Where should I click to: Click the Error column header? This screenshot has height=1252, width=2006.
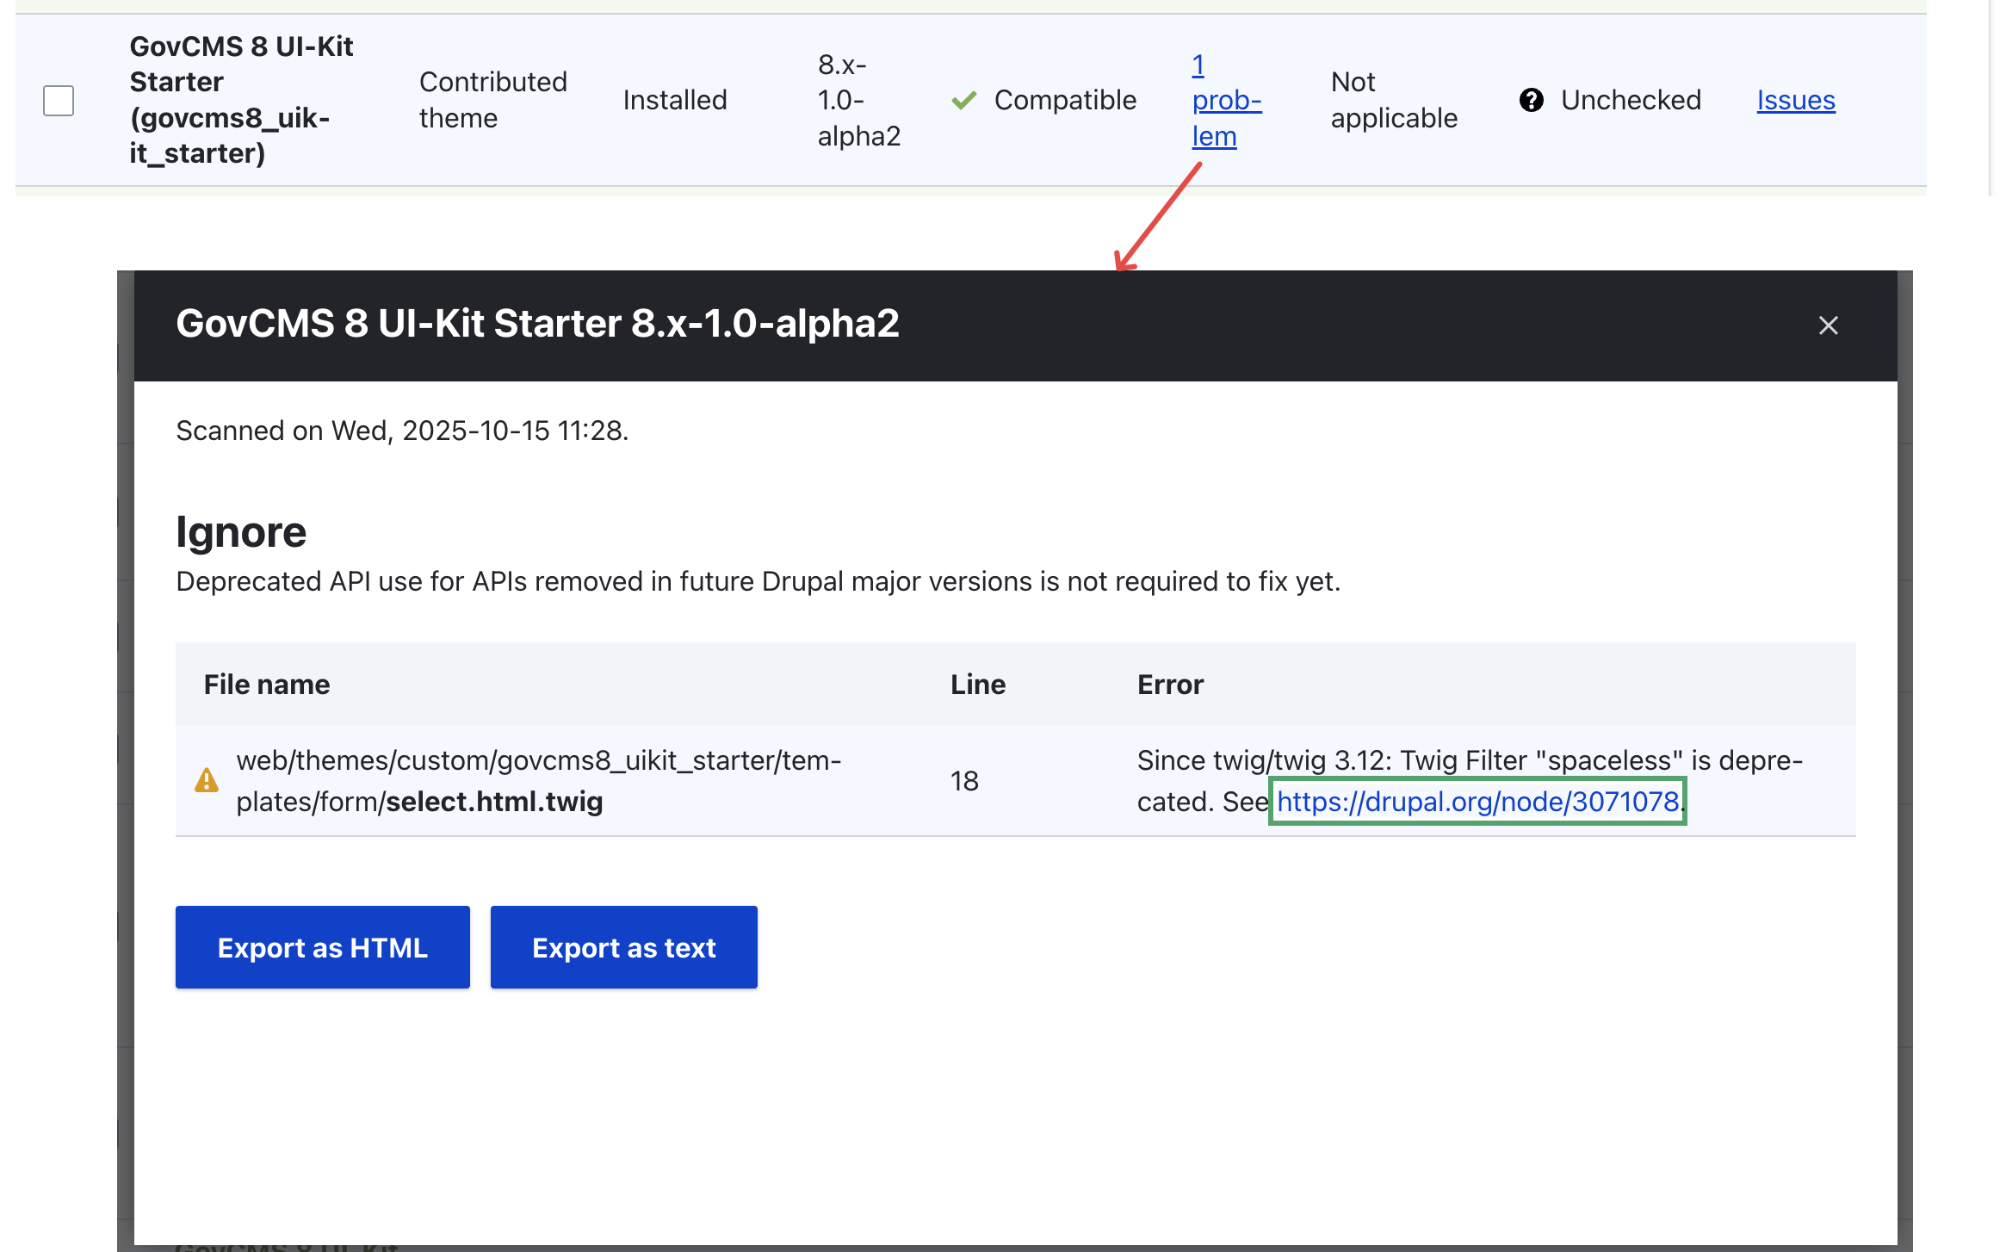coord(1170,684)
